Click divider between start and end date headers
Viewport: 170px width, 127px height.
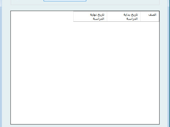[x=107, y=16]
